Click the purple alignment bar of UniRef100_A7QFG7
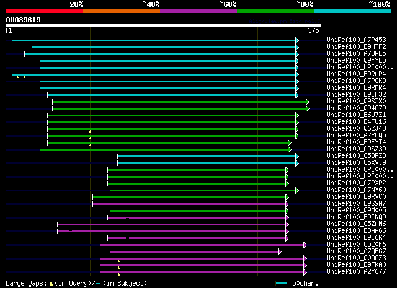 (196, 252)
